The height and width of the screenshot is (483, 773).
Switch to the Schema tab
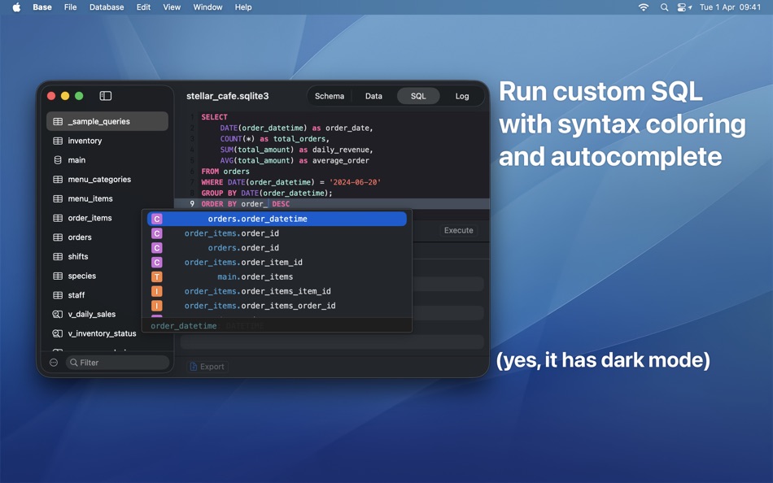[x=330, y=95]
